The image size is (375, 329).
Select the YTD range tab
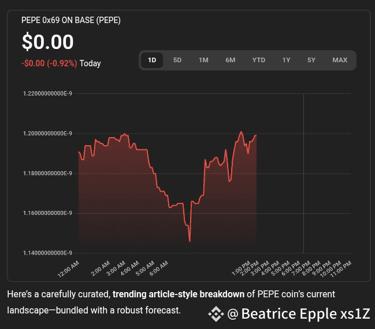(x=259, y=60)
